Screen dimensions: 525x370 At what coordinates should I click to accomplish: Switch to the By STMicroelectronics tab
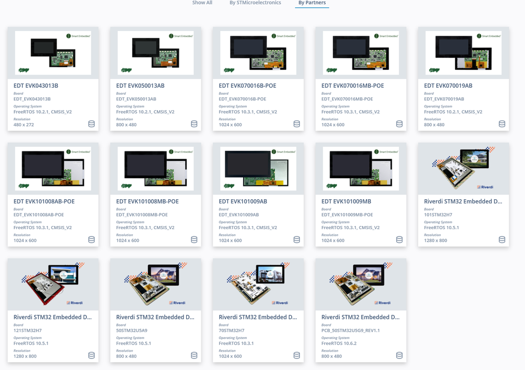click(255, 3)
